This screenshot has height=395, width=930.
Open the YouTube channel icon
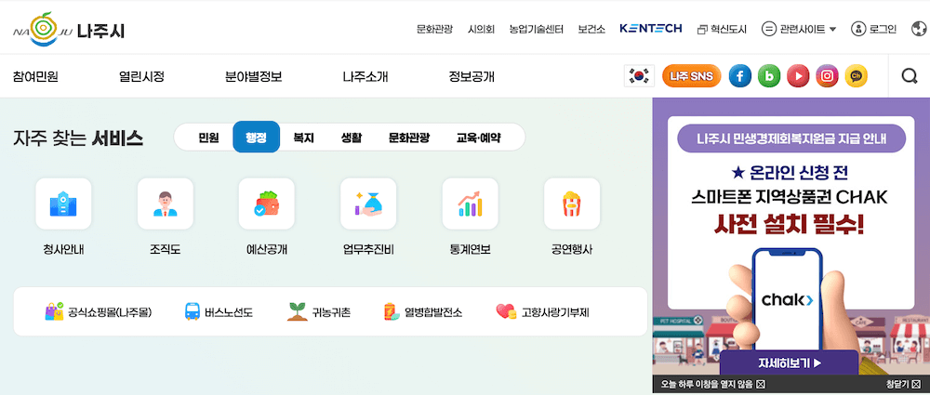click(798, 76)
